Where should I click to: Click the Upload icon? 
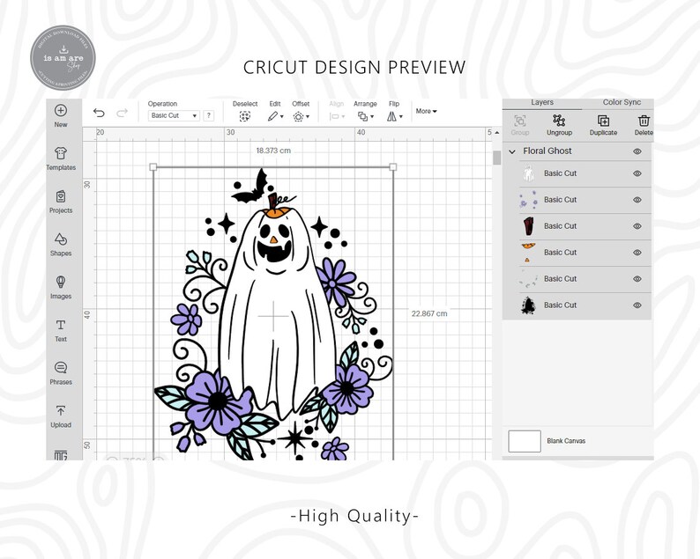(x=61, y=410)
